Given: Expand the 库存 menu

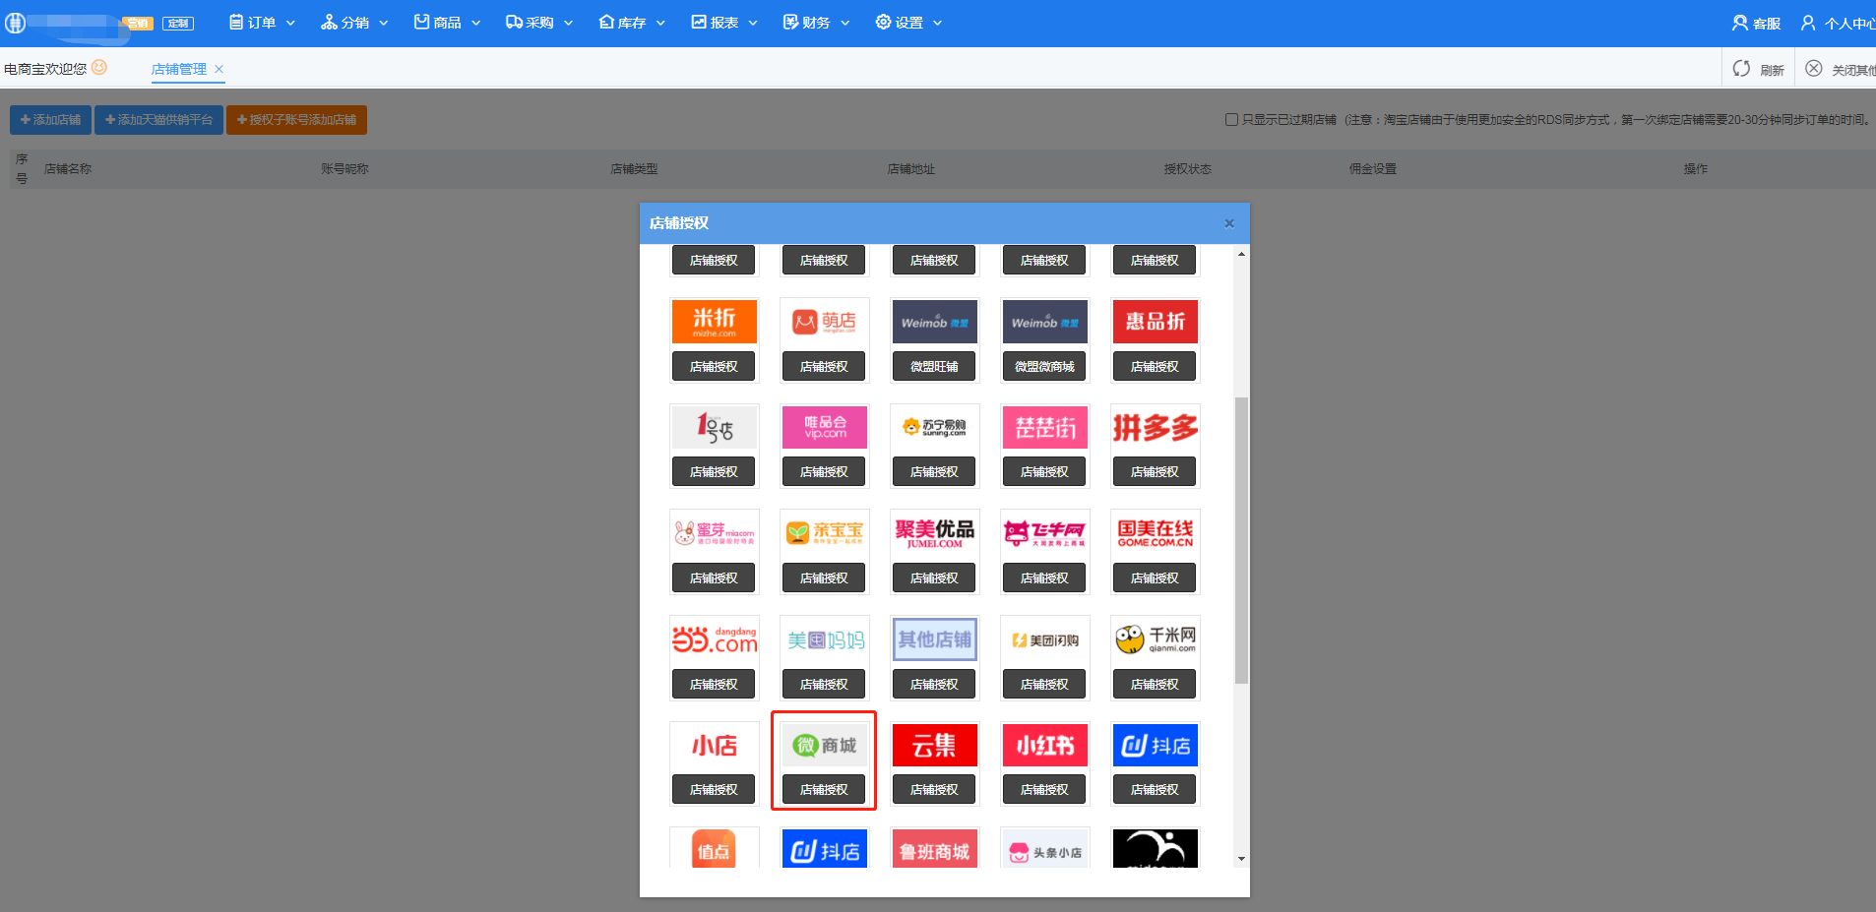Looking at the screenshot, I should pyautogui.click(x=632, y=23).
